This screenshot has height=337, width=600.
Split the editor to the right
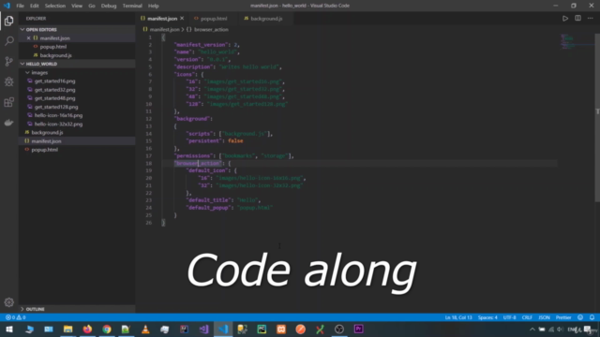(x=577, y=19)
